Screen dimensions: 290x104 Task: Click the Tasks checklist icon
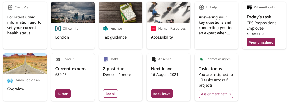106,59
